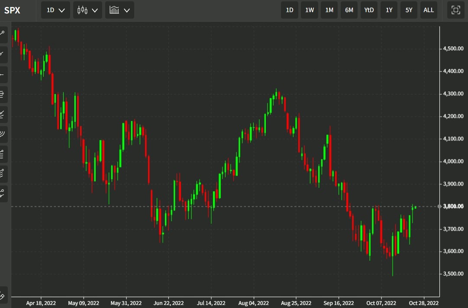Select the ALL range button
The height and width of the screenshot is (308, 468).
point(429,10)
